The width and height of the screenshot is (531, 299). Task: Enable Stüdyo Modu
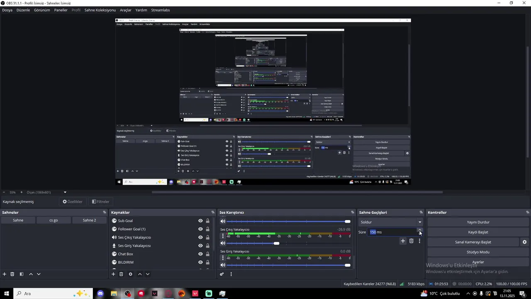478,252
